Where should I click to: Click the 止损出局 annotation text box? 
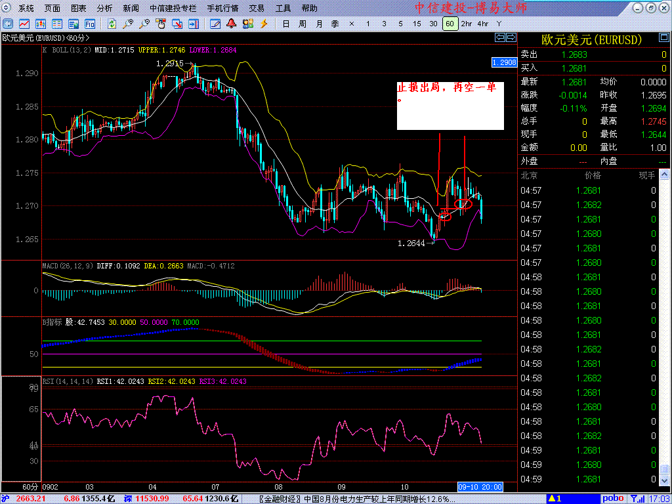pos(450,106)
